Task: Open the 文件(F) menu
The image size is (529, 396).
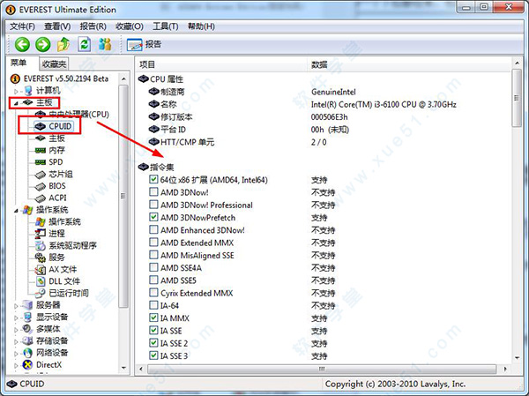Action: [22, 26]
